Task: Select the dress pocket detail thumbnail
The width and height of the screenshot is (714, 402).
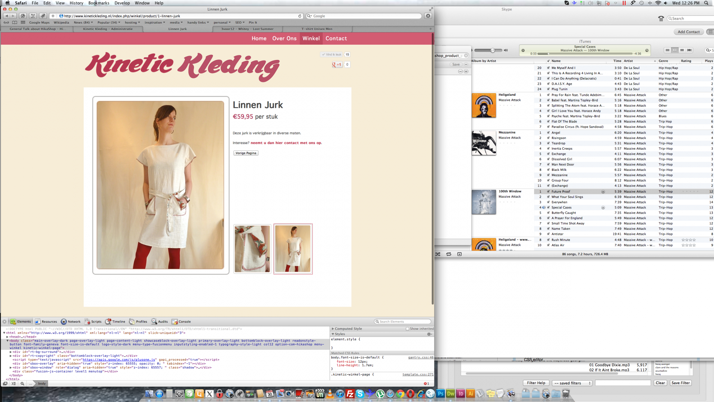Action: (x=252, y=249)
